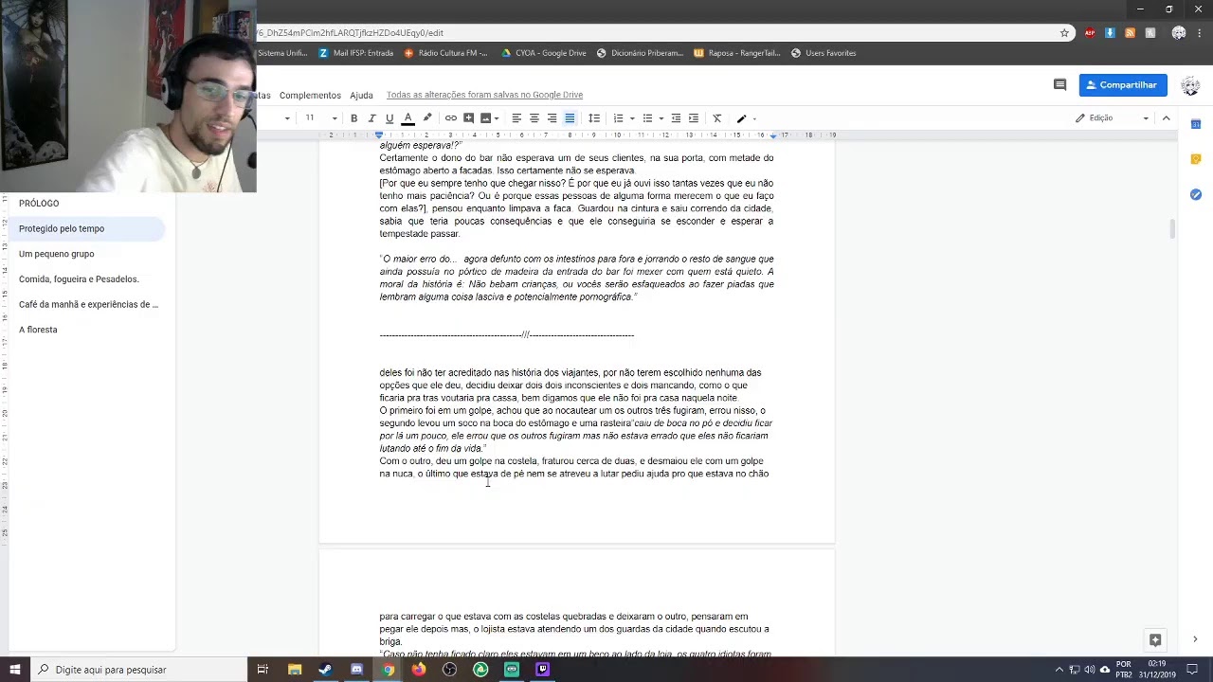Toggle justified alignment

click(x=570, y=118)
